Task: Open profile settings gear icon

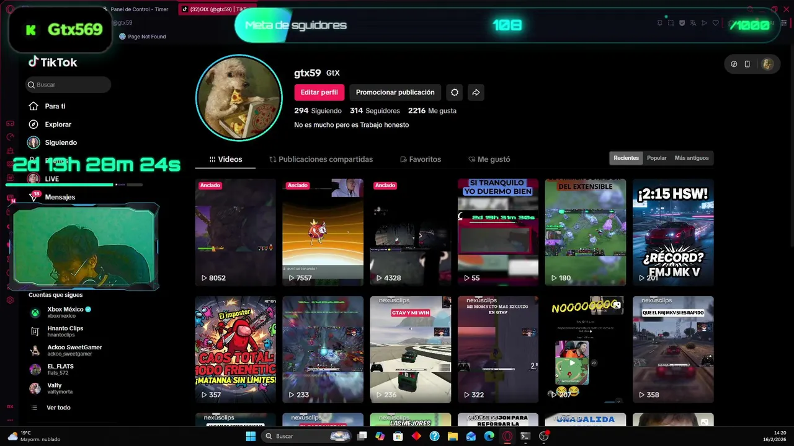Action: tap(455, 92)
